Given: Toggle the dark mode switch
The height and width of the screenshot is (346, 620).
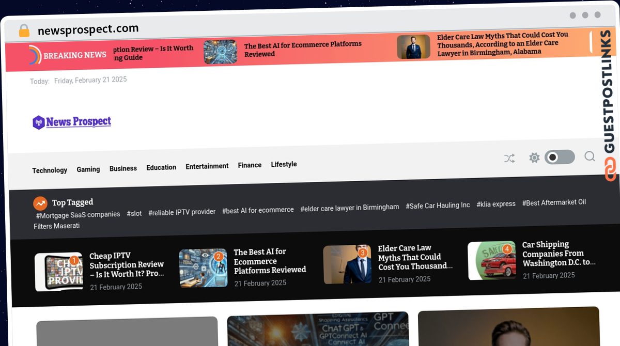Looking at the screenshot, I should 560,157.
